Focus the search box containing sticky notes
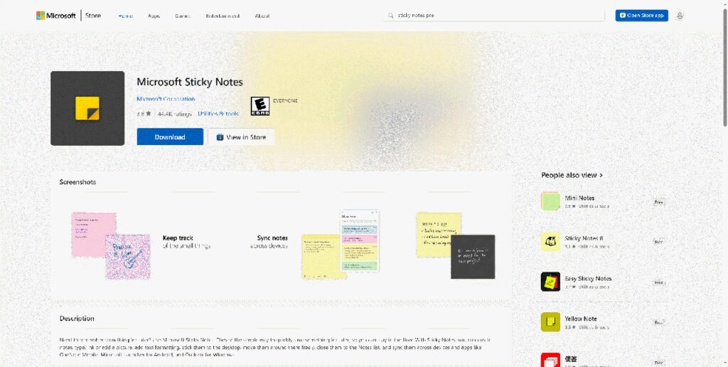 [494, 16]
